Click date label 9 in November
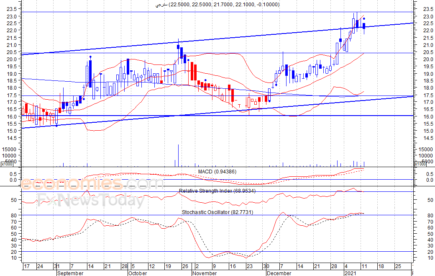This screenshot has width=435, height=276. pos(214,266)
